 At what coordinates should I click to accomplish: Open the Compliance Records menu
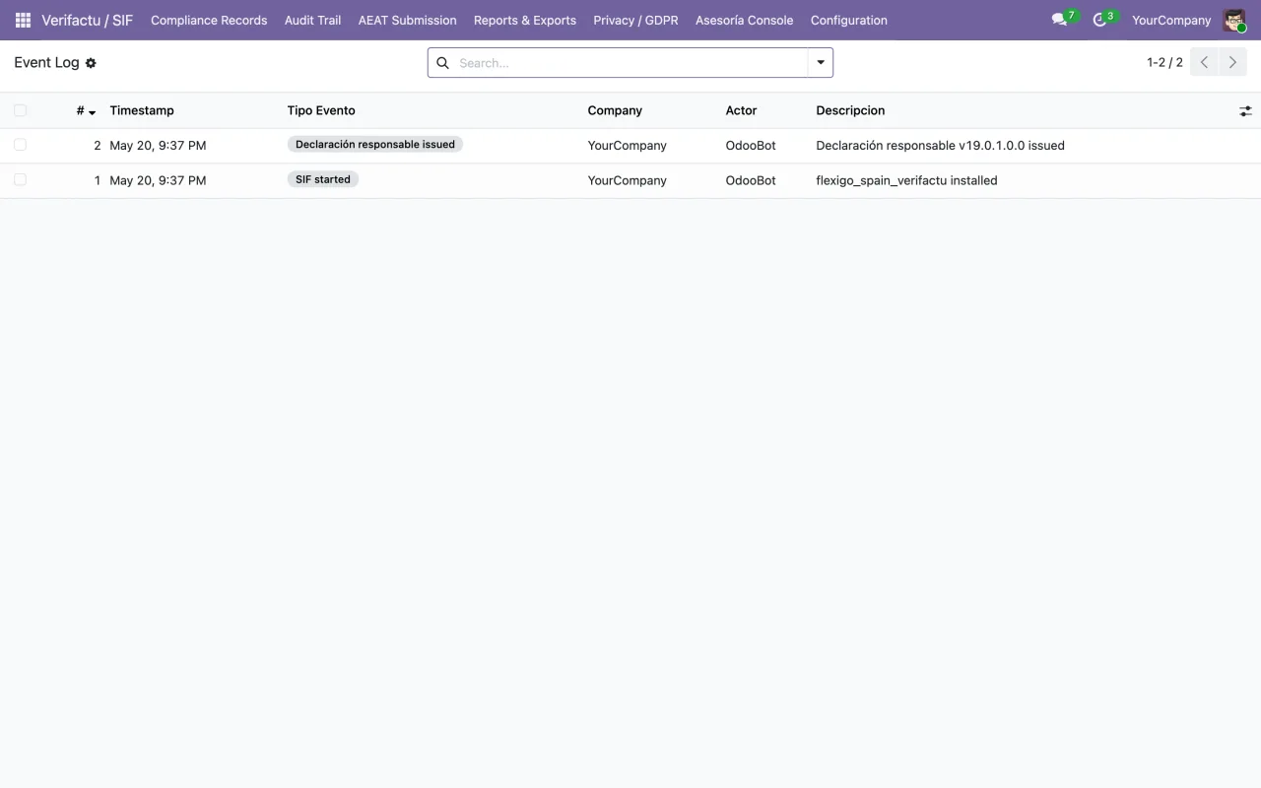click(x=209, y=20)
